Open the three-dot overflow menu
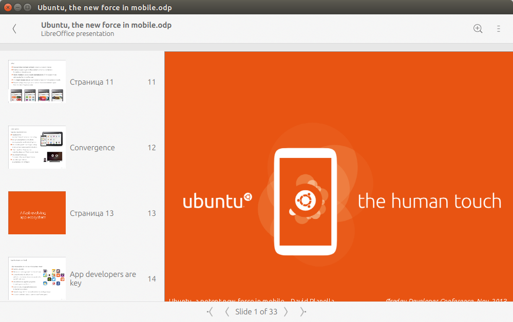 498,29
